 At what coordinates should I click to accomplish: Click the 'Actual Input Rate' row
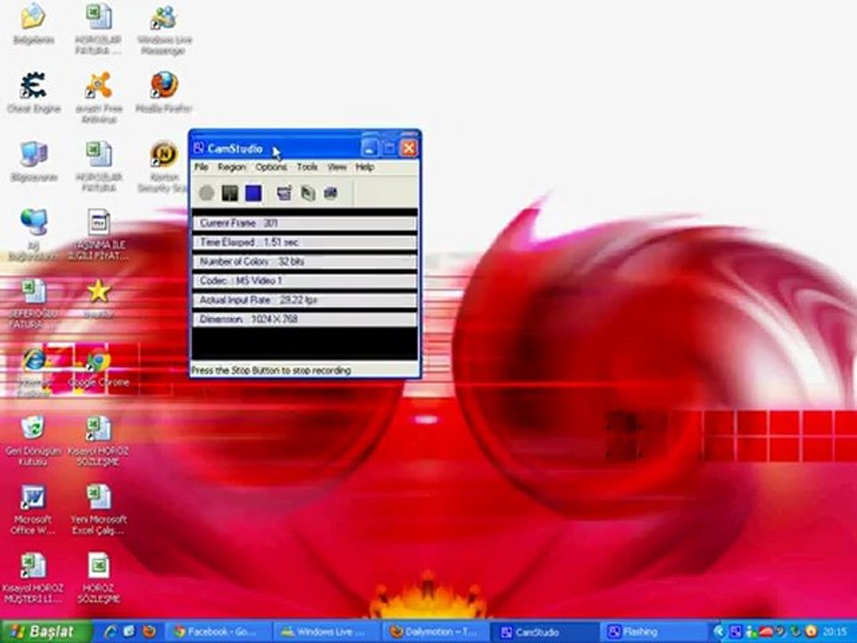pos(304,300)
